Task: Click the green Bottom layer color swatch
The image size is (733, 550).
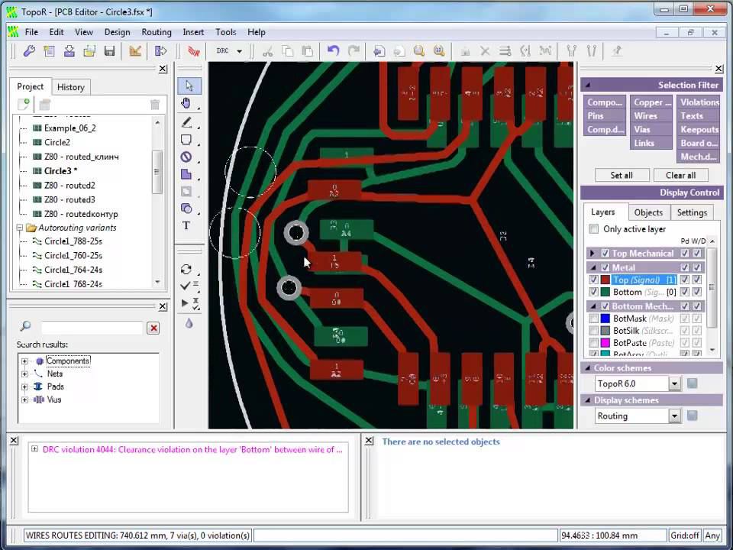Action: click(x=605, y=292)
